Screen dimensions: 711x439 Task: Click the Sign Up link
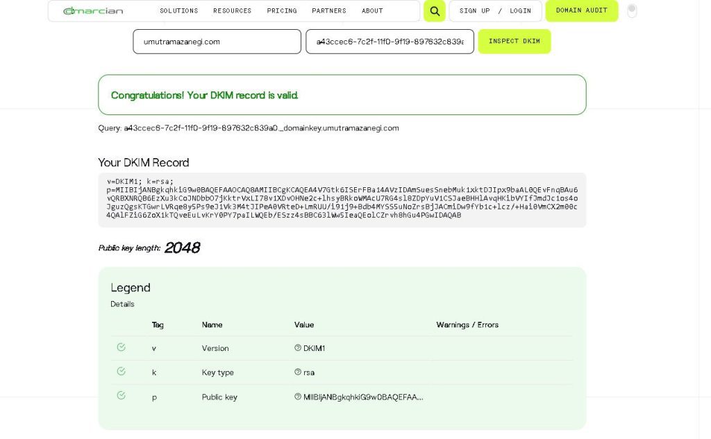(474, 10)
